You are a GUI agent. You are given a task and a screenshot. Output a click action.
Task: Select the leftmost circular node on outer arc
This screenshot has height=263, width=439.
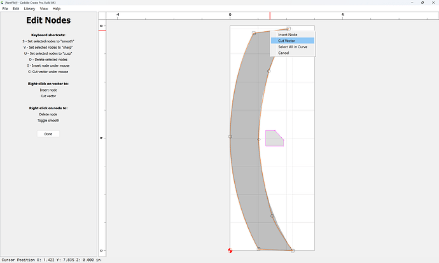[230, 137]
